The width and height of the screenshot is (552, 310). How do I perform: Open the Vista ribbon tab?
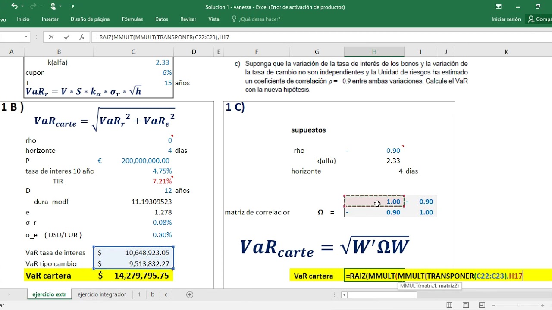(214, 19)
